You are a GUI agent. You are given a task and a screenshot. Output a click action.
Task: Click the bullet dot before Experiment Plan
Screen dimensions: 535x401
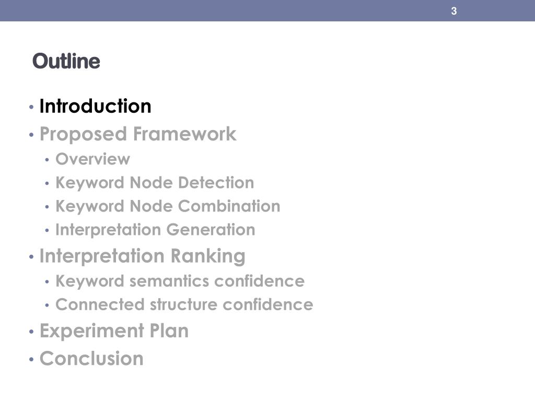[x=31, y=332]
